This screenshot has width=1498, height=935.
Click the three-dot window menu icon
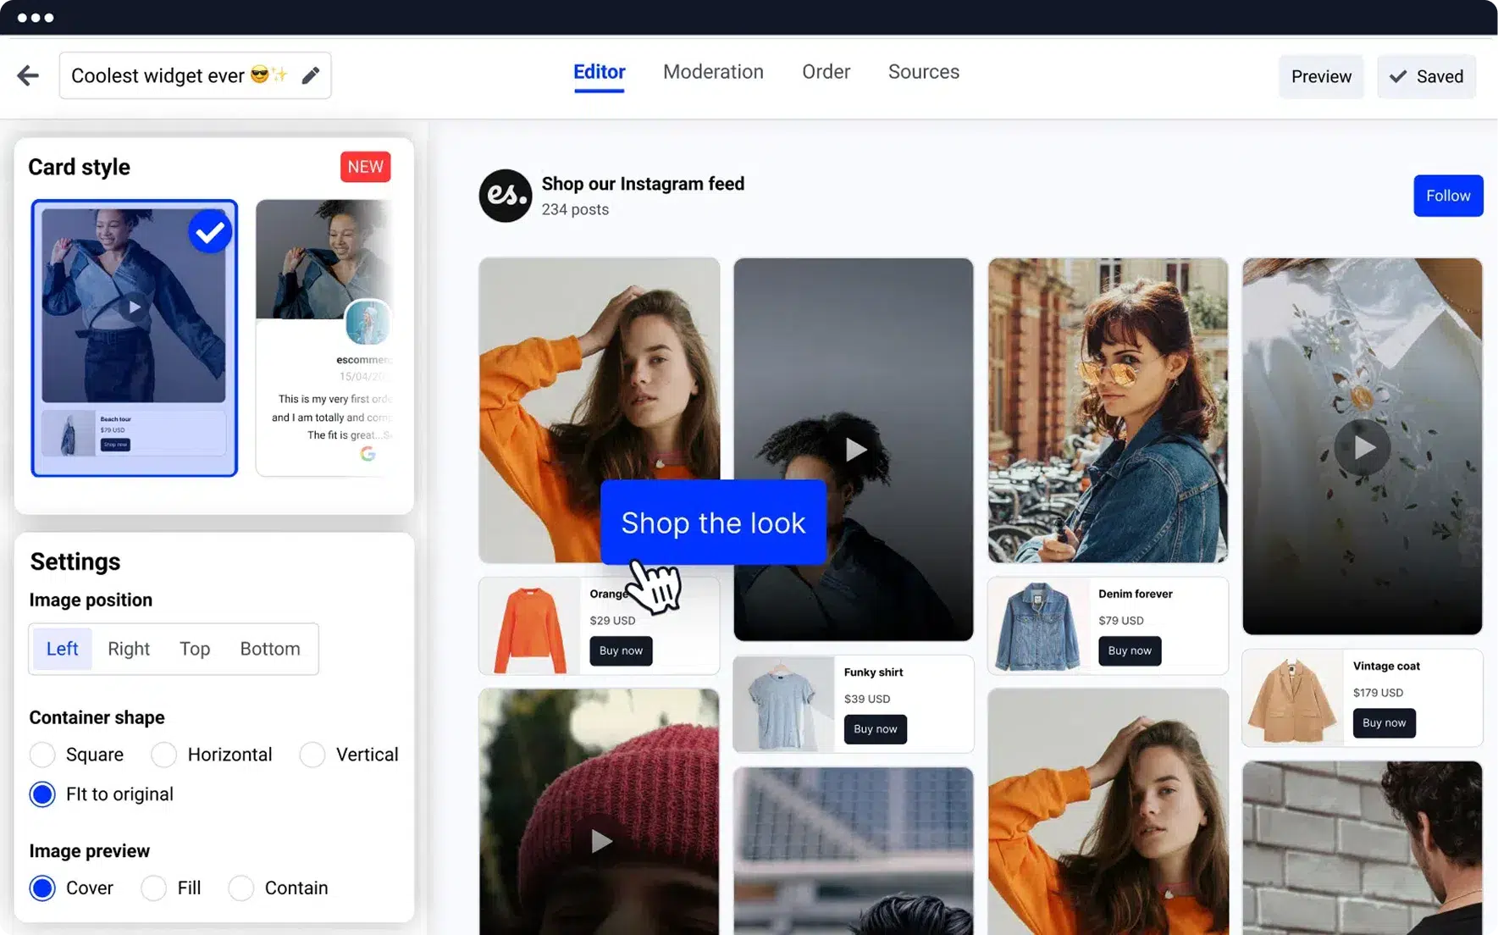[x=36, y=18]
